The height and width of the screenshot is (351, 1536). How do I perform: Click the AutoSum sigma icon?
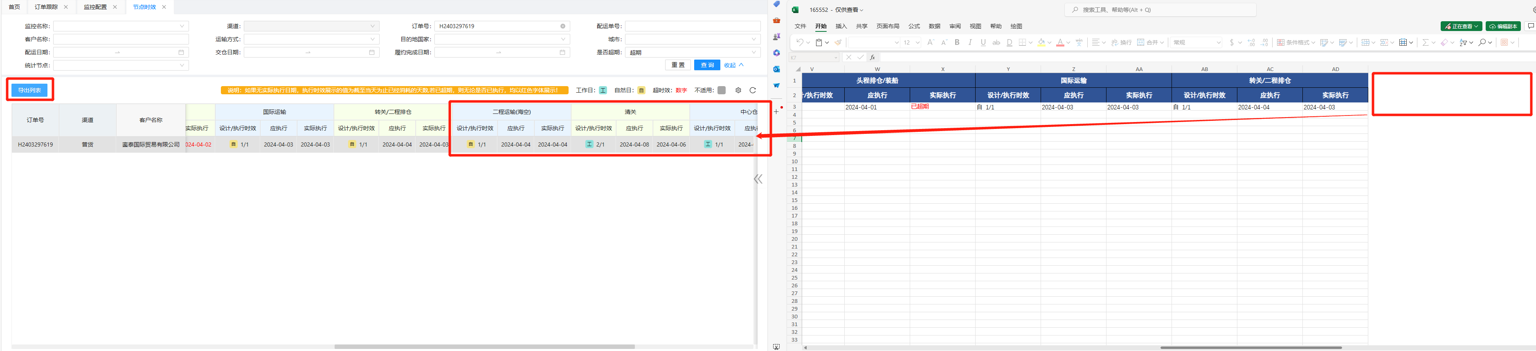[x=1425, y=42]
